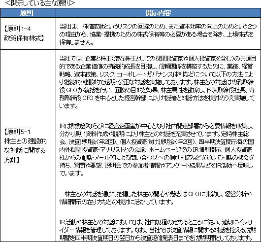Click the line with 決算説明会(年2回)

(x=157, y=142)
